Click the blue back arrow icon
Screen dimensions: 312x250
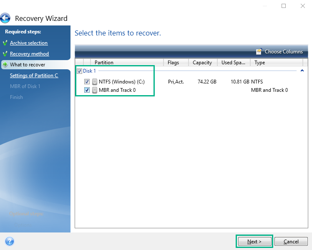click(x=5, y=18)
